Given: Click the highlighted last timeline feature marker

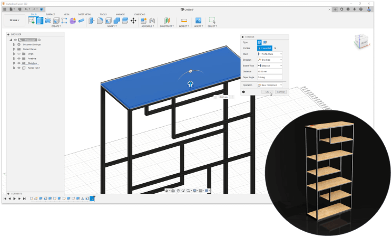Looking at the screenshot, I should pos(92,199).
